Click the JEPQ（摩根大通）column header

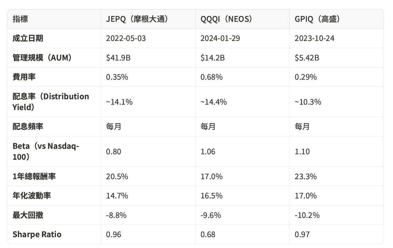click(x=137, y=19)
